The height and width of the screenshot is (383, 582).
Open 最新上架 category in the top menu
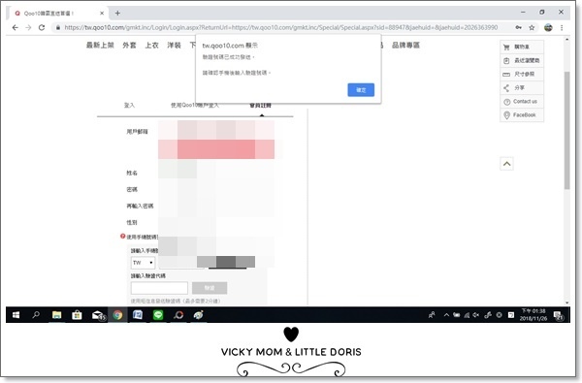coord(100,46)
